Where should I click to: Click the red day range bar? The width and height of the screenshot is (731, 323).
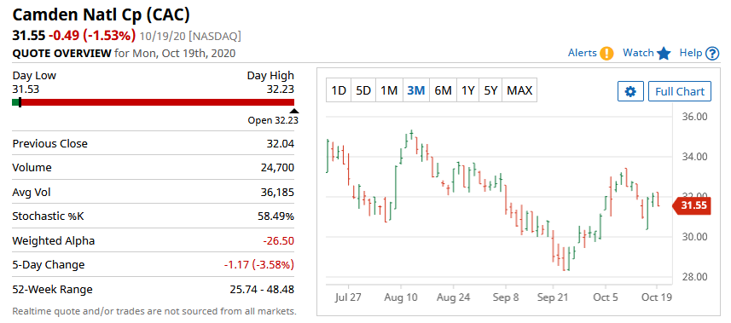tap(158, 102)
